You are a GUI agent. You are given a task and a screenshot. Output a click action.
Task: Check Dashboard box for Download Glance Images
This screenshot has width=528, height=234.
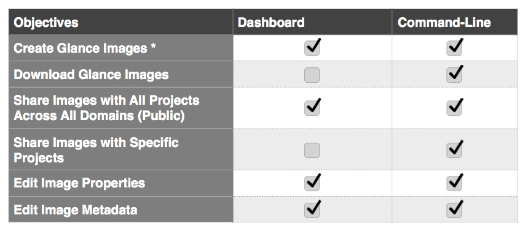(312, 75)
